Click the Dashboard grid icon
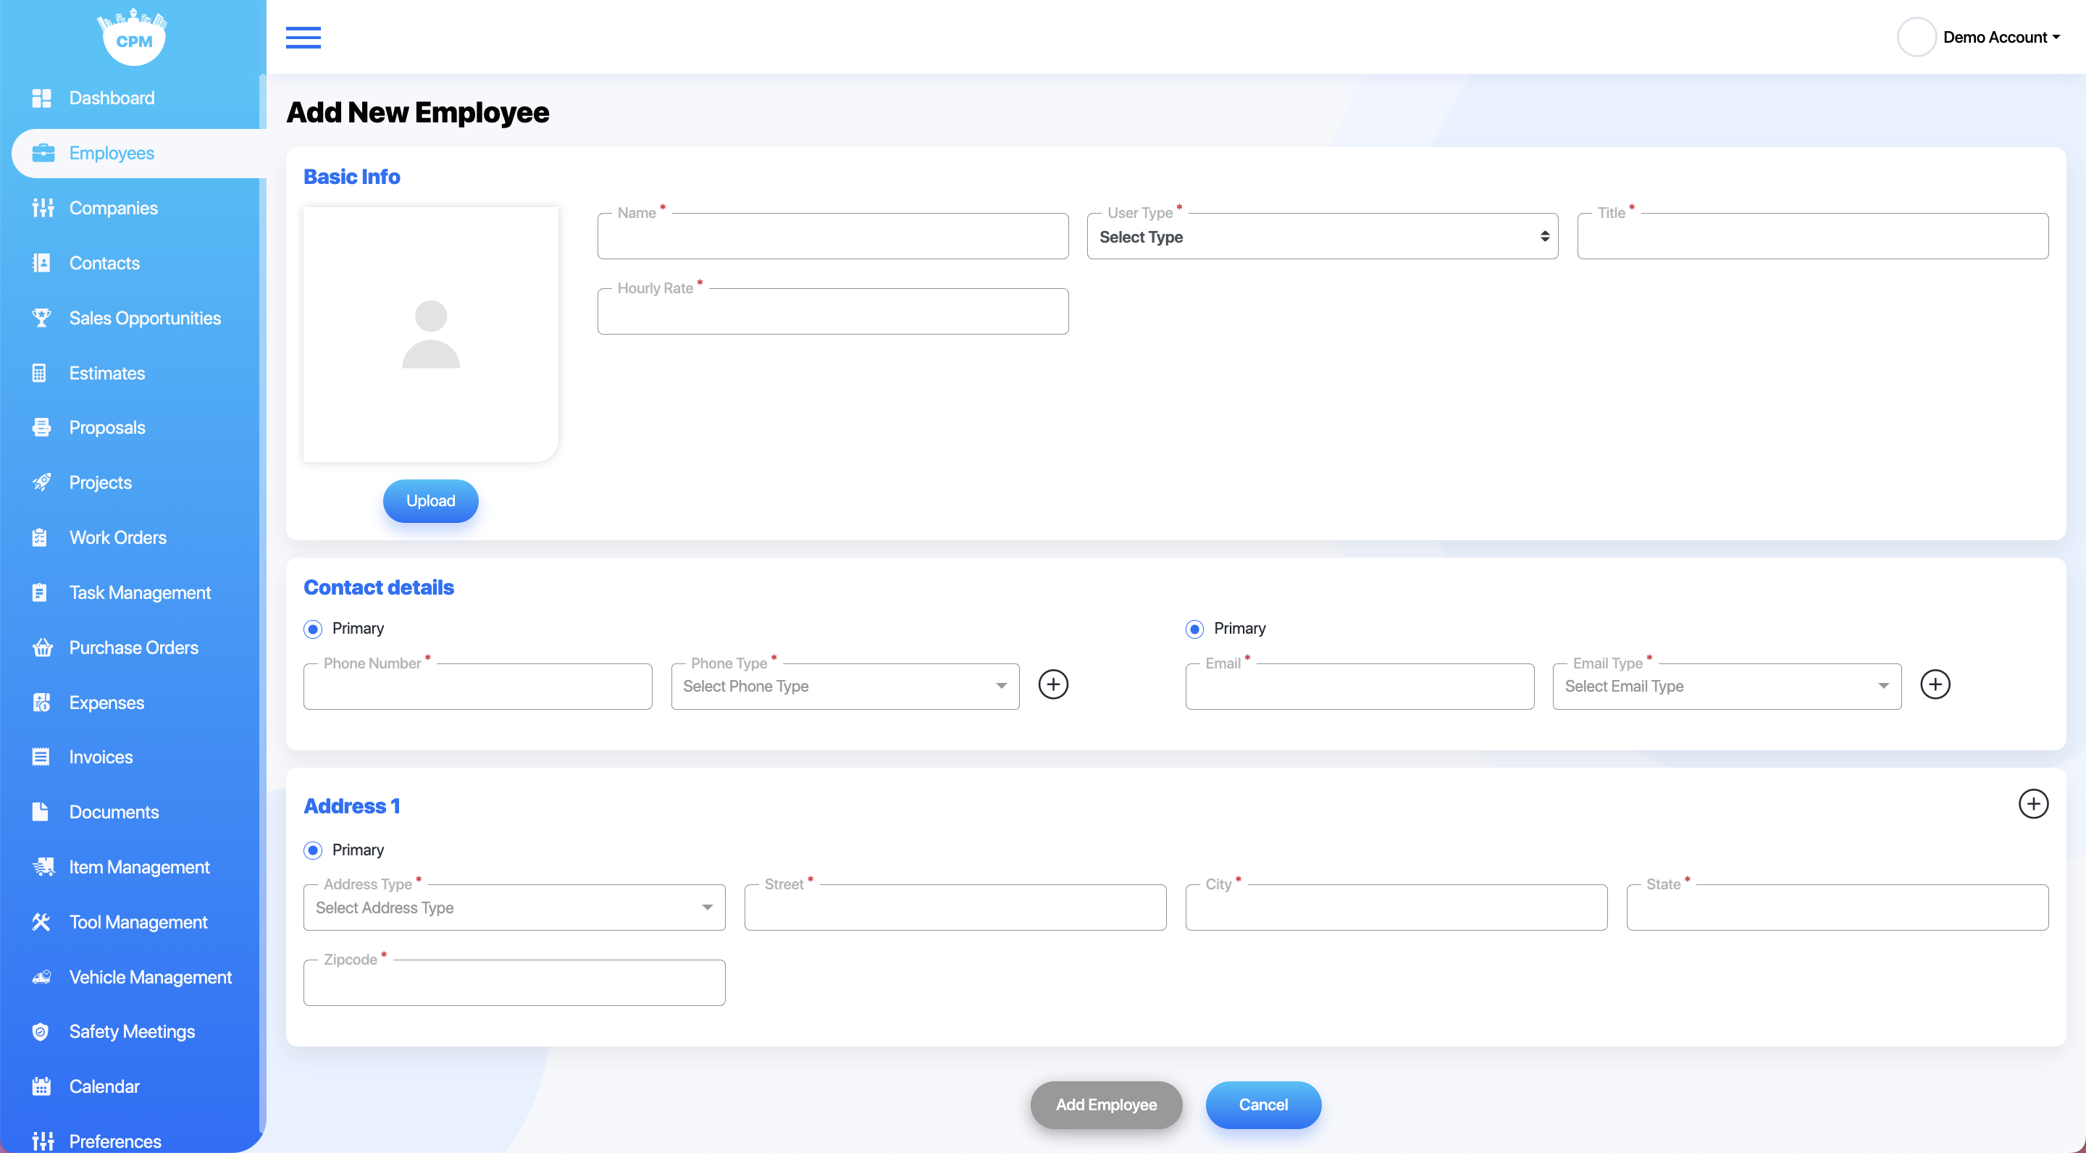This screenshot has width=2086, height=1153. click(41, 98)
